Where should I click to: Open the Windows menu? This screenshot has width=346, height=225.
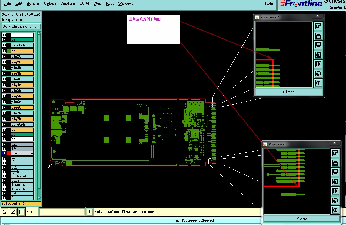coord(125,3)
